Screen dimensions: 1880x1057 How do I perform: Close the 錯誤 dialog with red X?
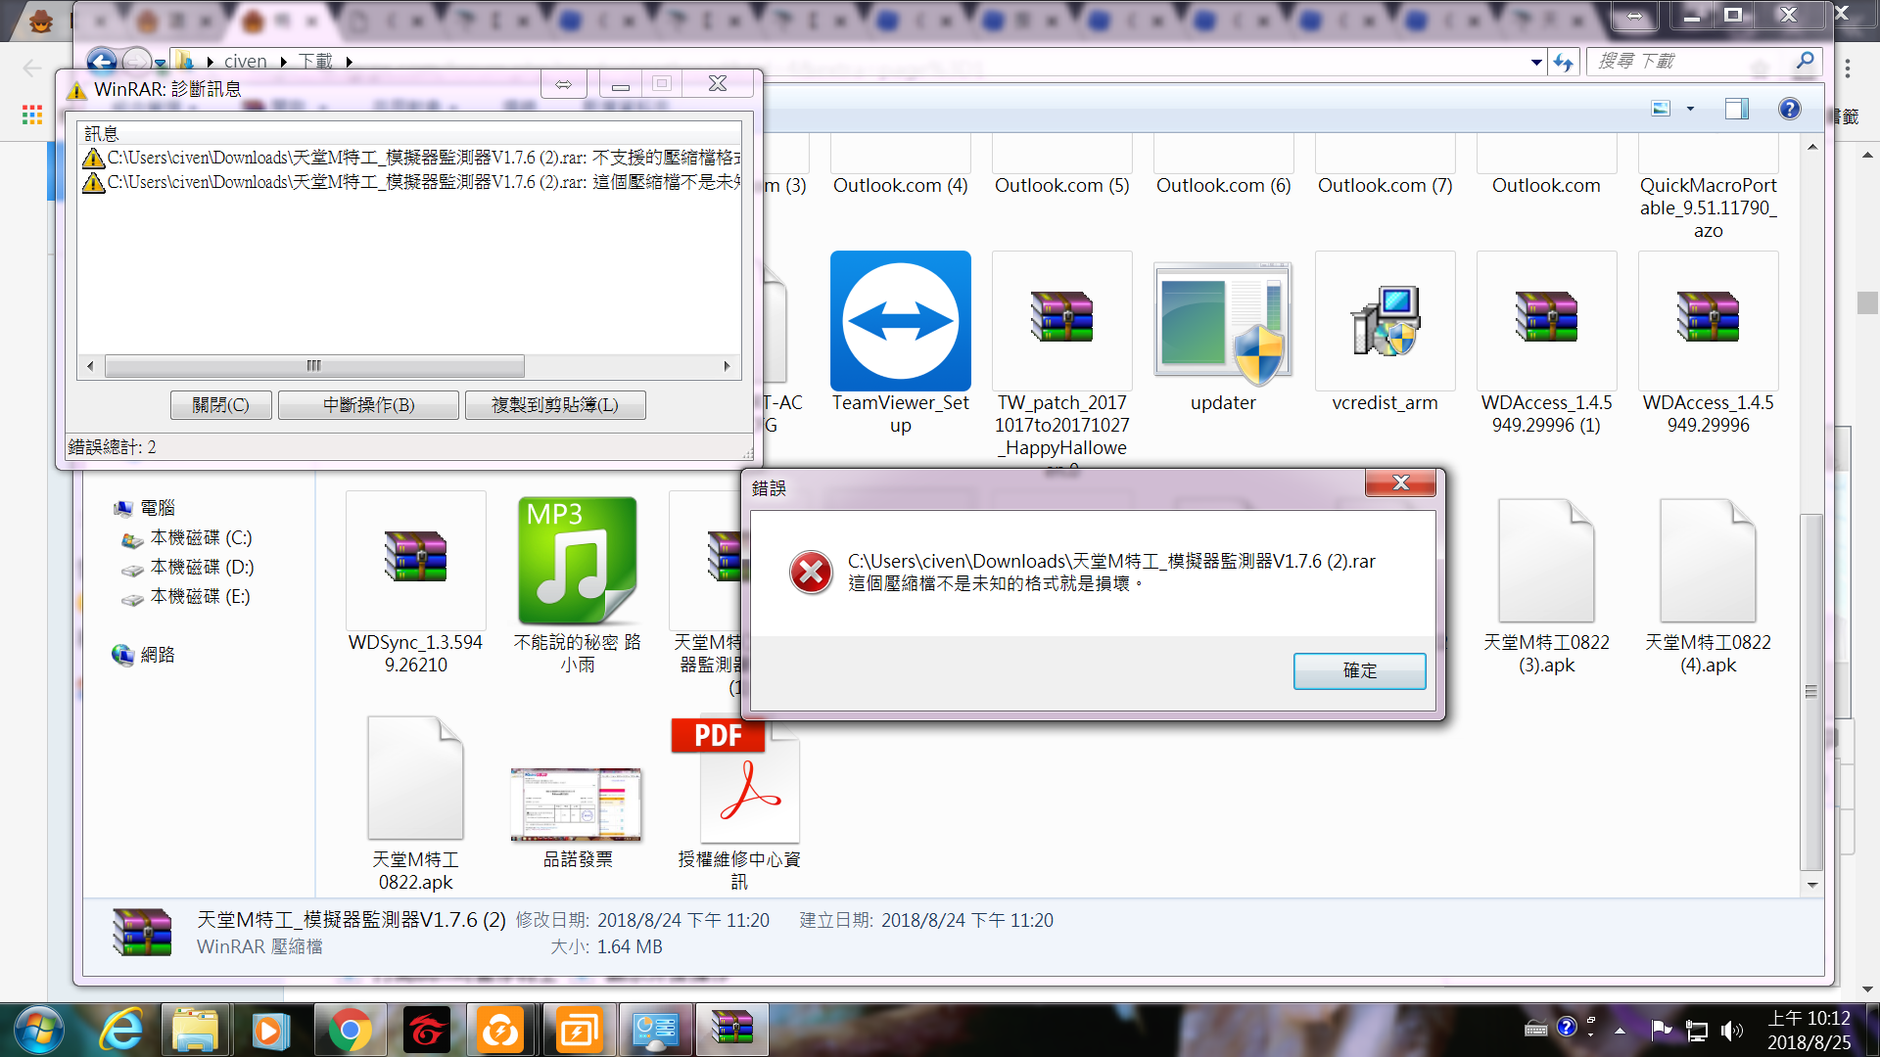point(1400,483)
